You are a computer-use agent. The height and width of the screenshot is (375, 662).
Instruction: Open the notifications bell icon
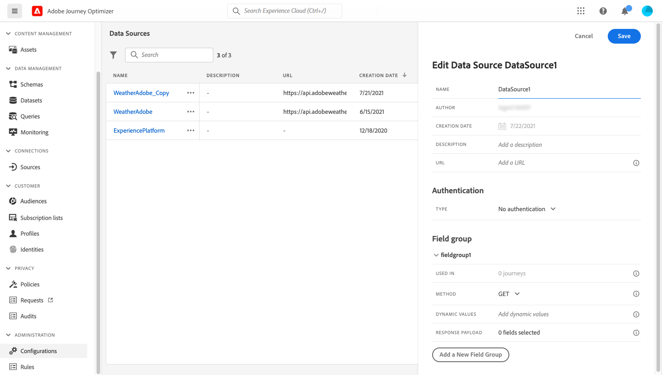(625, 11)
